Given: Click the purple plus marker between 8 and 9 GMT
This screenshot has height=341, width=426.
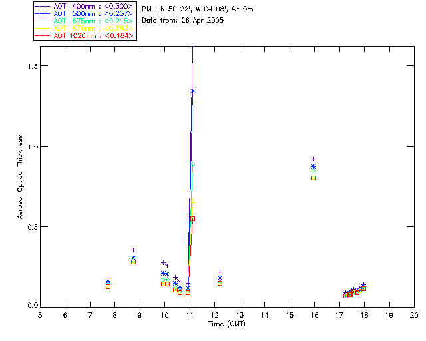Looking at the screenshot, I should coord(133,250).
